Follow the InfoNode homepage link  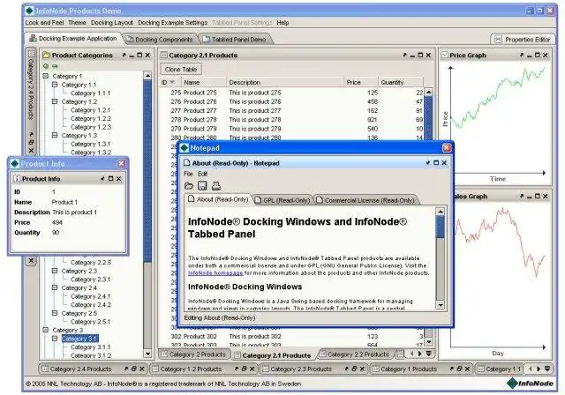click(215, 273)
